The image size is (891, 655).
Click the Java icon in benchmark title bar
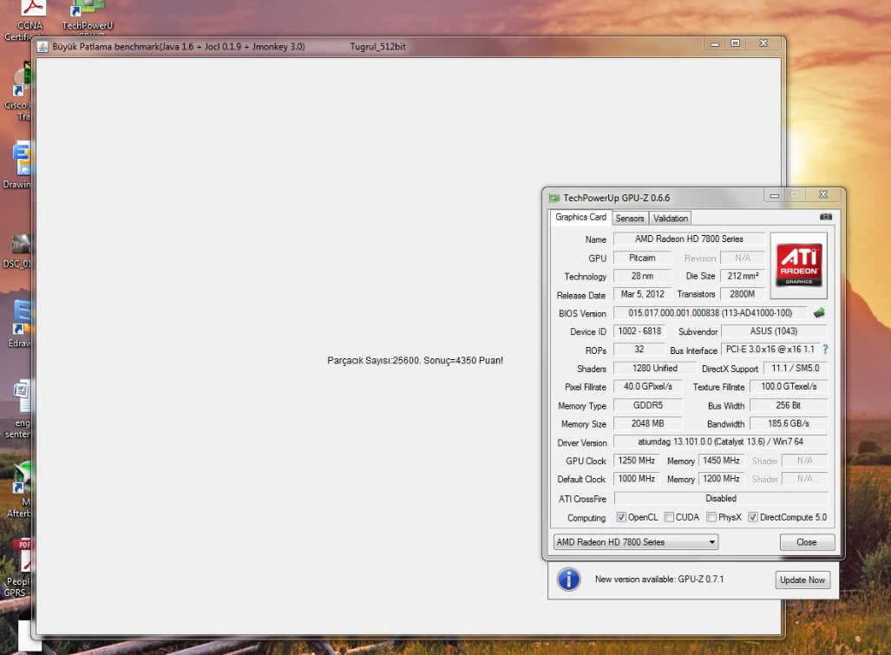[x=43, y=47]
